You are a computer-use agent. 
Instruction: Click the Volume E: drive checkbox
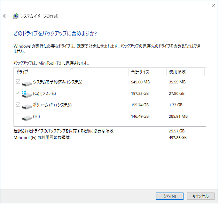coord(18,105)
